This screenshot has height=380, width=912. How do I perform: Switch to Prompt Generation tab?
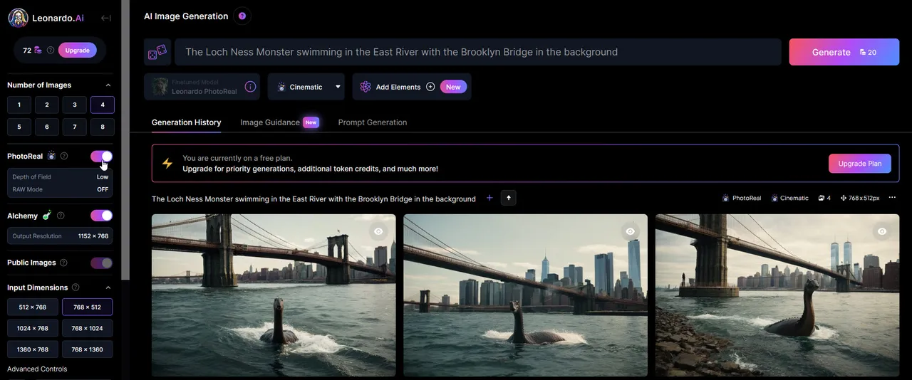373,122
